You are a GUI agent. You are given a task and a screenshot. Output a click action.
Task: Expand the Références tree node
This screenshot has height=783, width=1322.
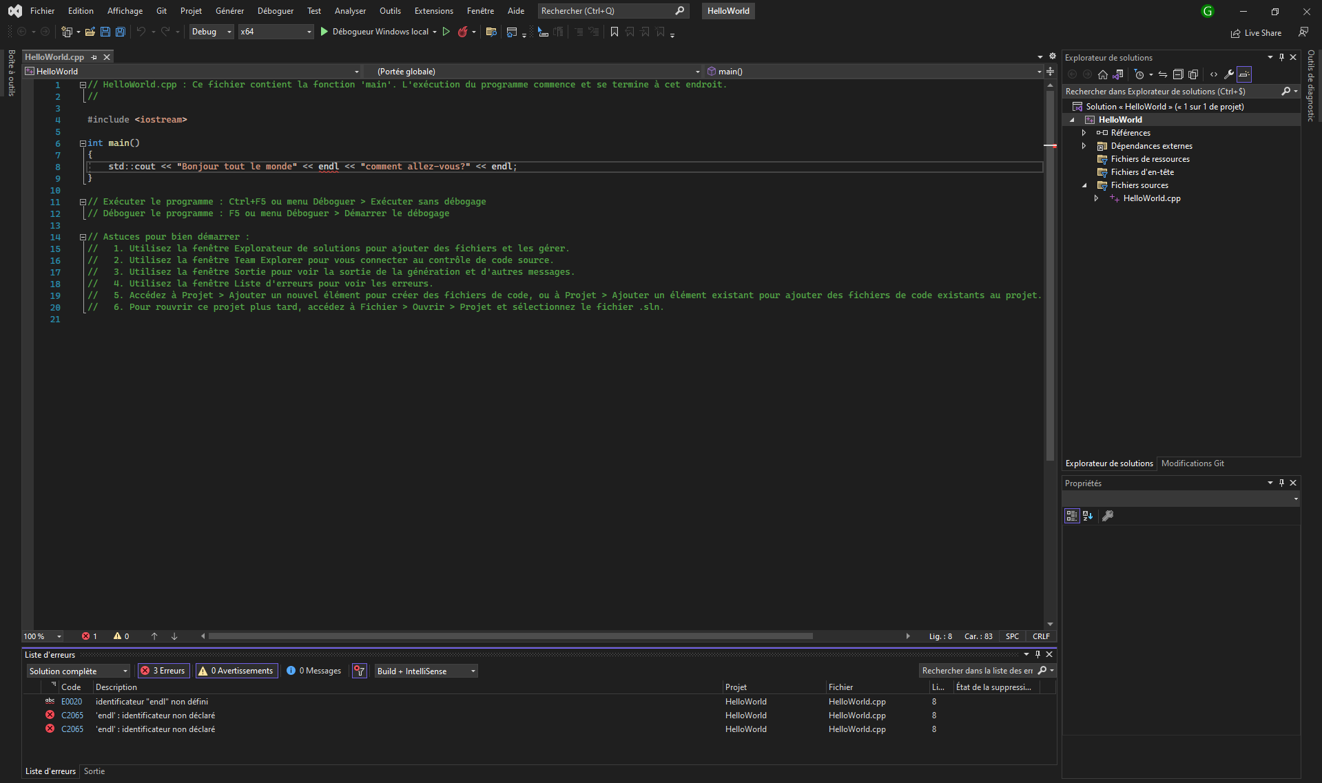click(x=1084, y=133)
